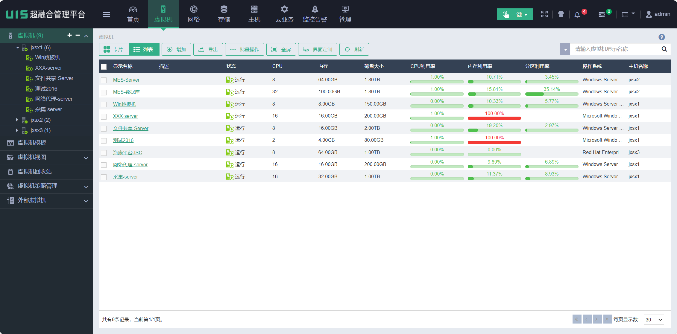This screenshot has height=334, width=677.
Task: Tick the select-all checkbox in table header
Action: click(x=104, y=66)
